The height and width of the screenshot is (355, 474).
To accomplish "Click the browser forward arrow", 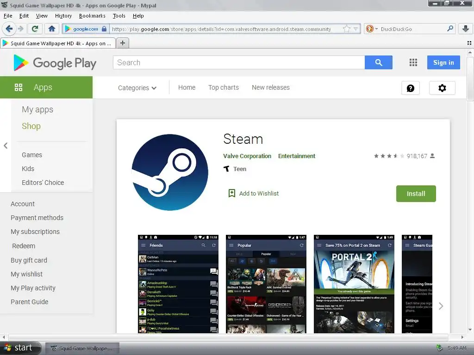I will point(20,29).
